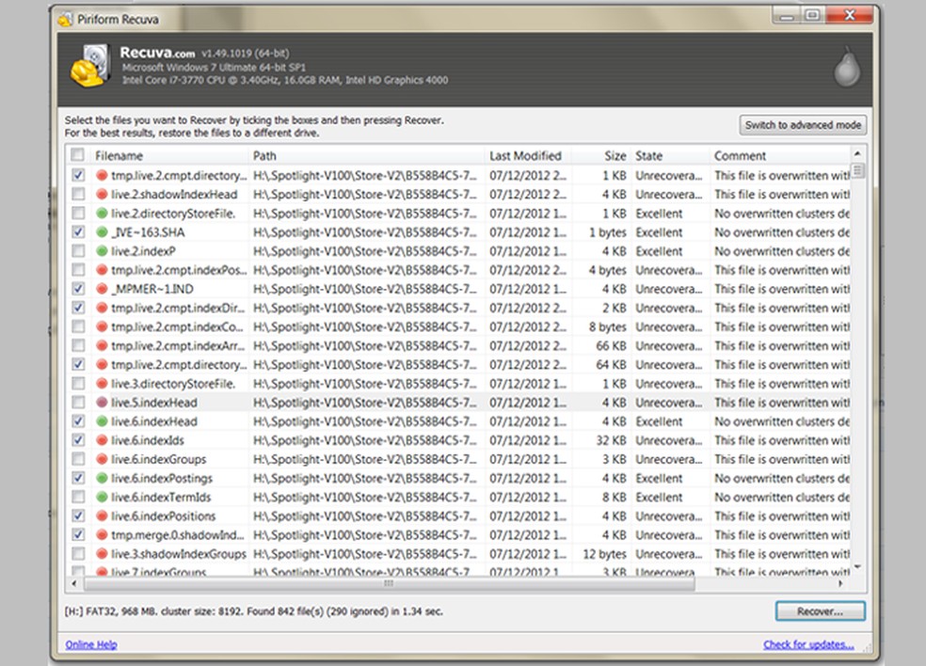Click the Recuva hard drive logo icon
The width and height of the screenshot is (926, 666).
90,66
